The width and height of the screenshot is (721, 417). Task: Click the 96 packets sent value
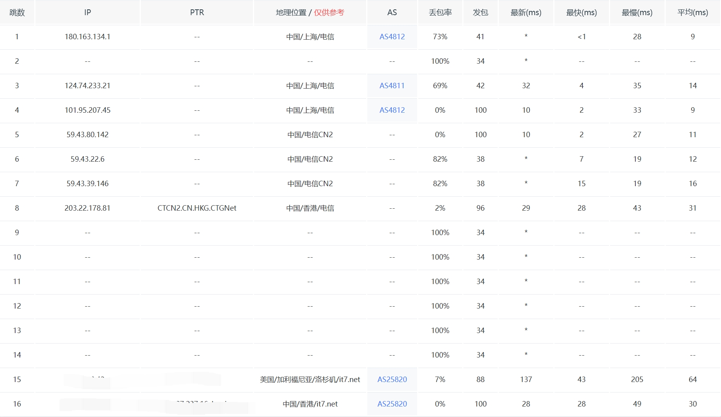(x=481, y=208)
